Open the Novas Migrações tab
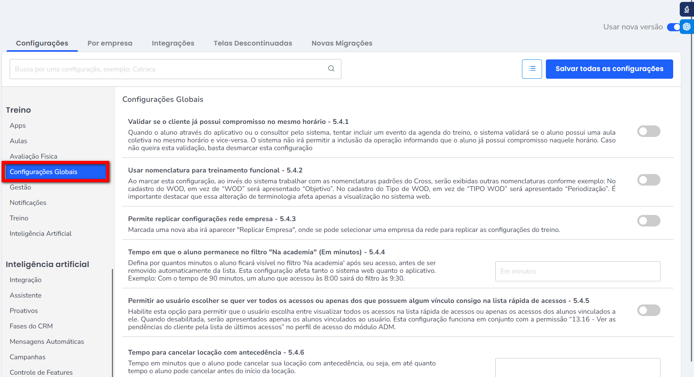 tap(342, 43)
